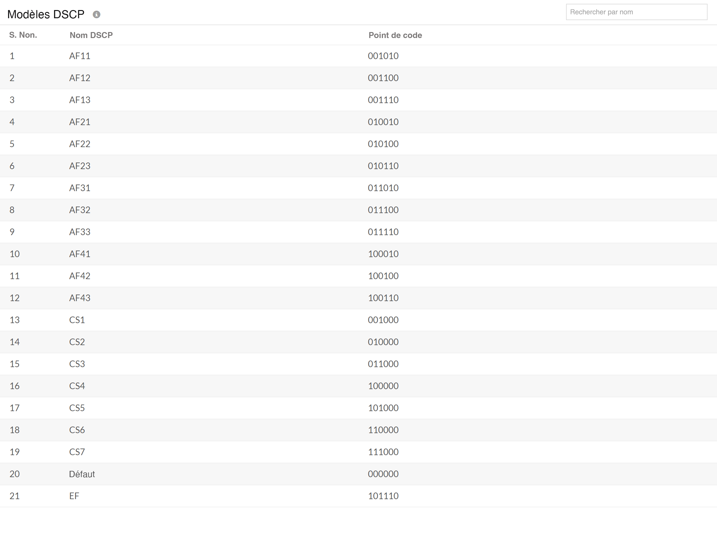Image resolution: width=717 pixels, height=540 pixels.
Task: Click code point 001100 of AF12
Action: 383,78
